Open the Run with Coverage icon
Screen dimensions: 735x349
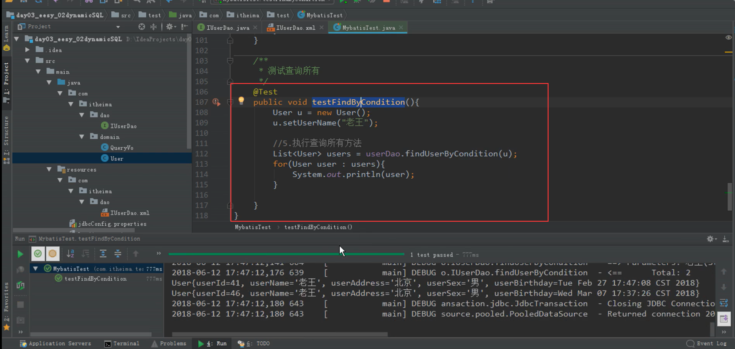[x=372, y=2]
